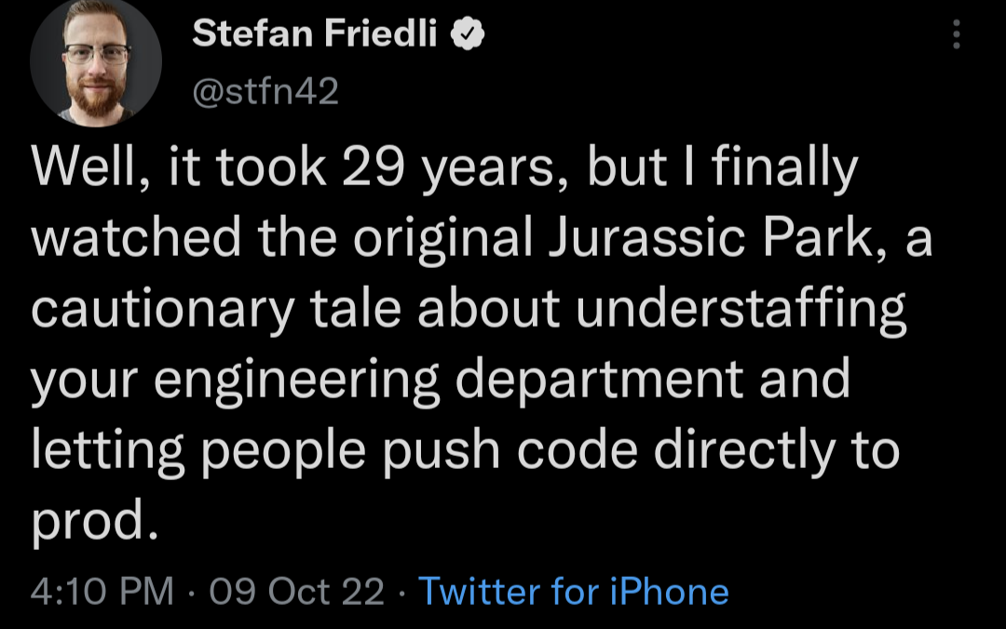
Task: Click the 09 Oct 22 date
Action: [x=298, y=591]
